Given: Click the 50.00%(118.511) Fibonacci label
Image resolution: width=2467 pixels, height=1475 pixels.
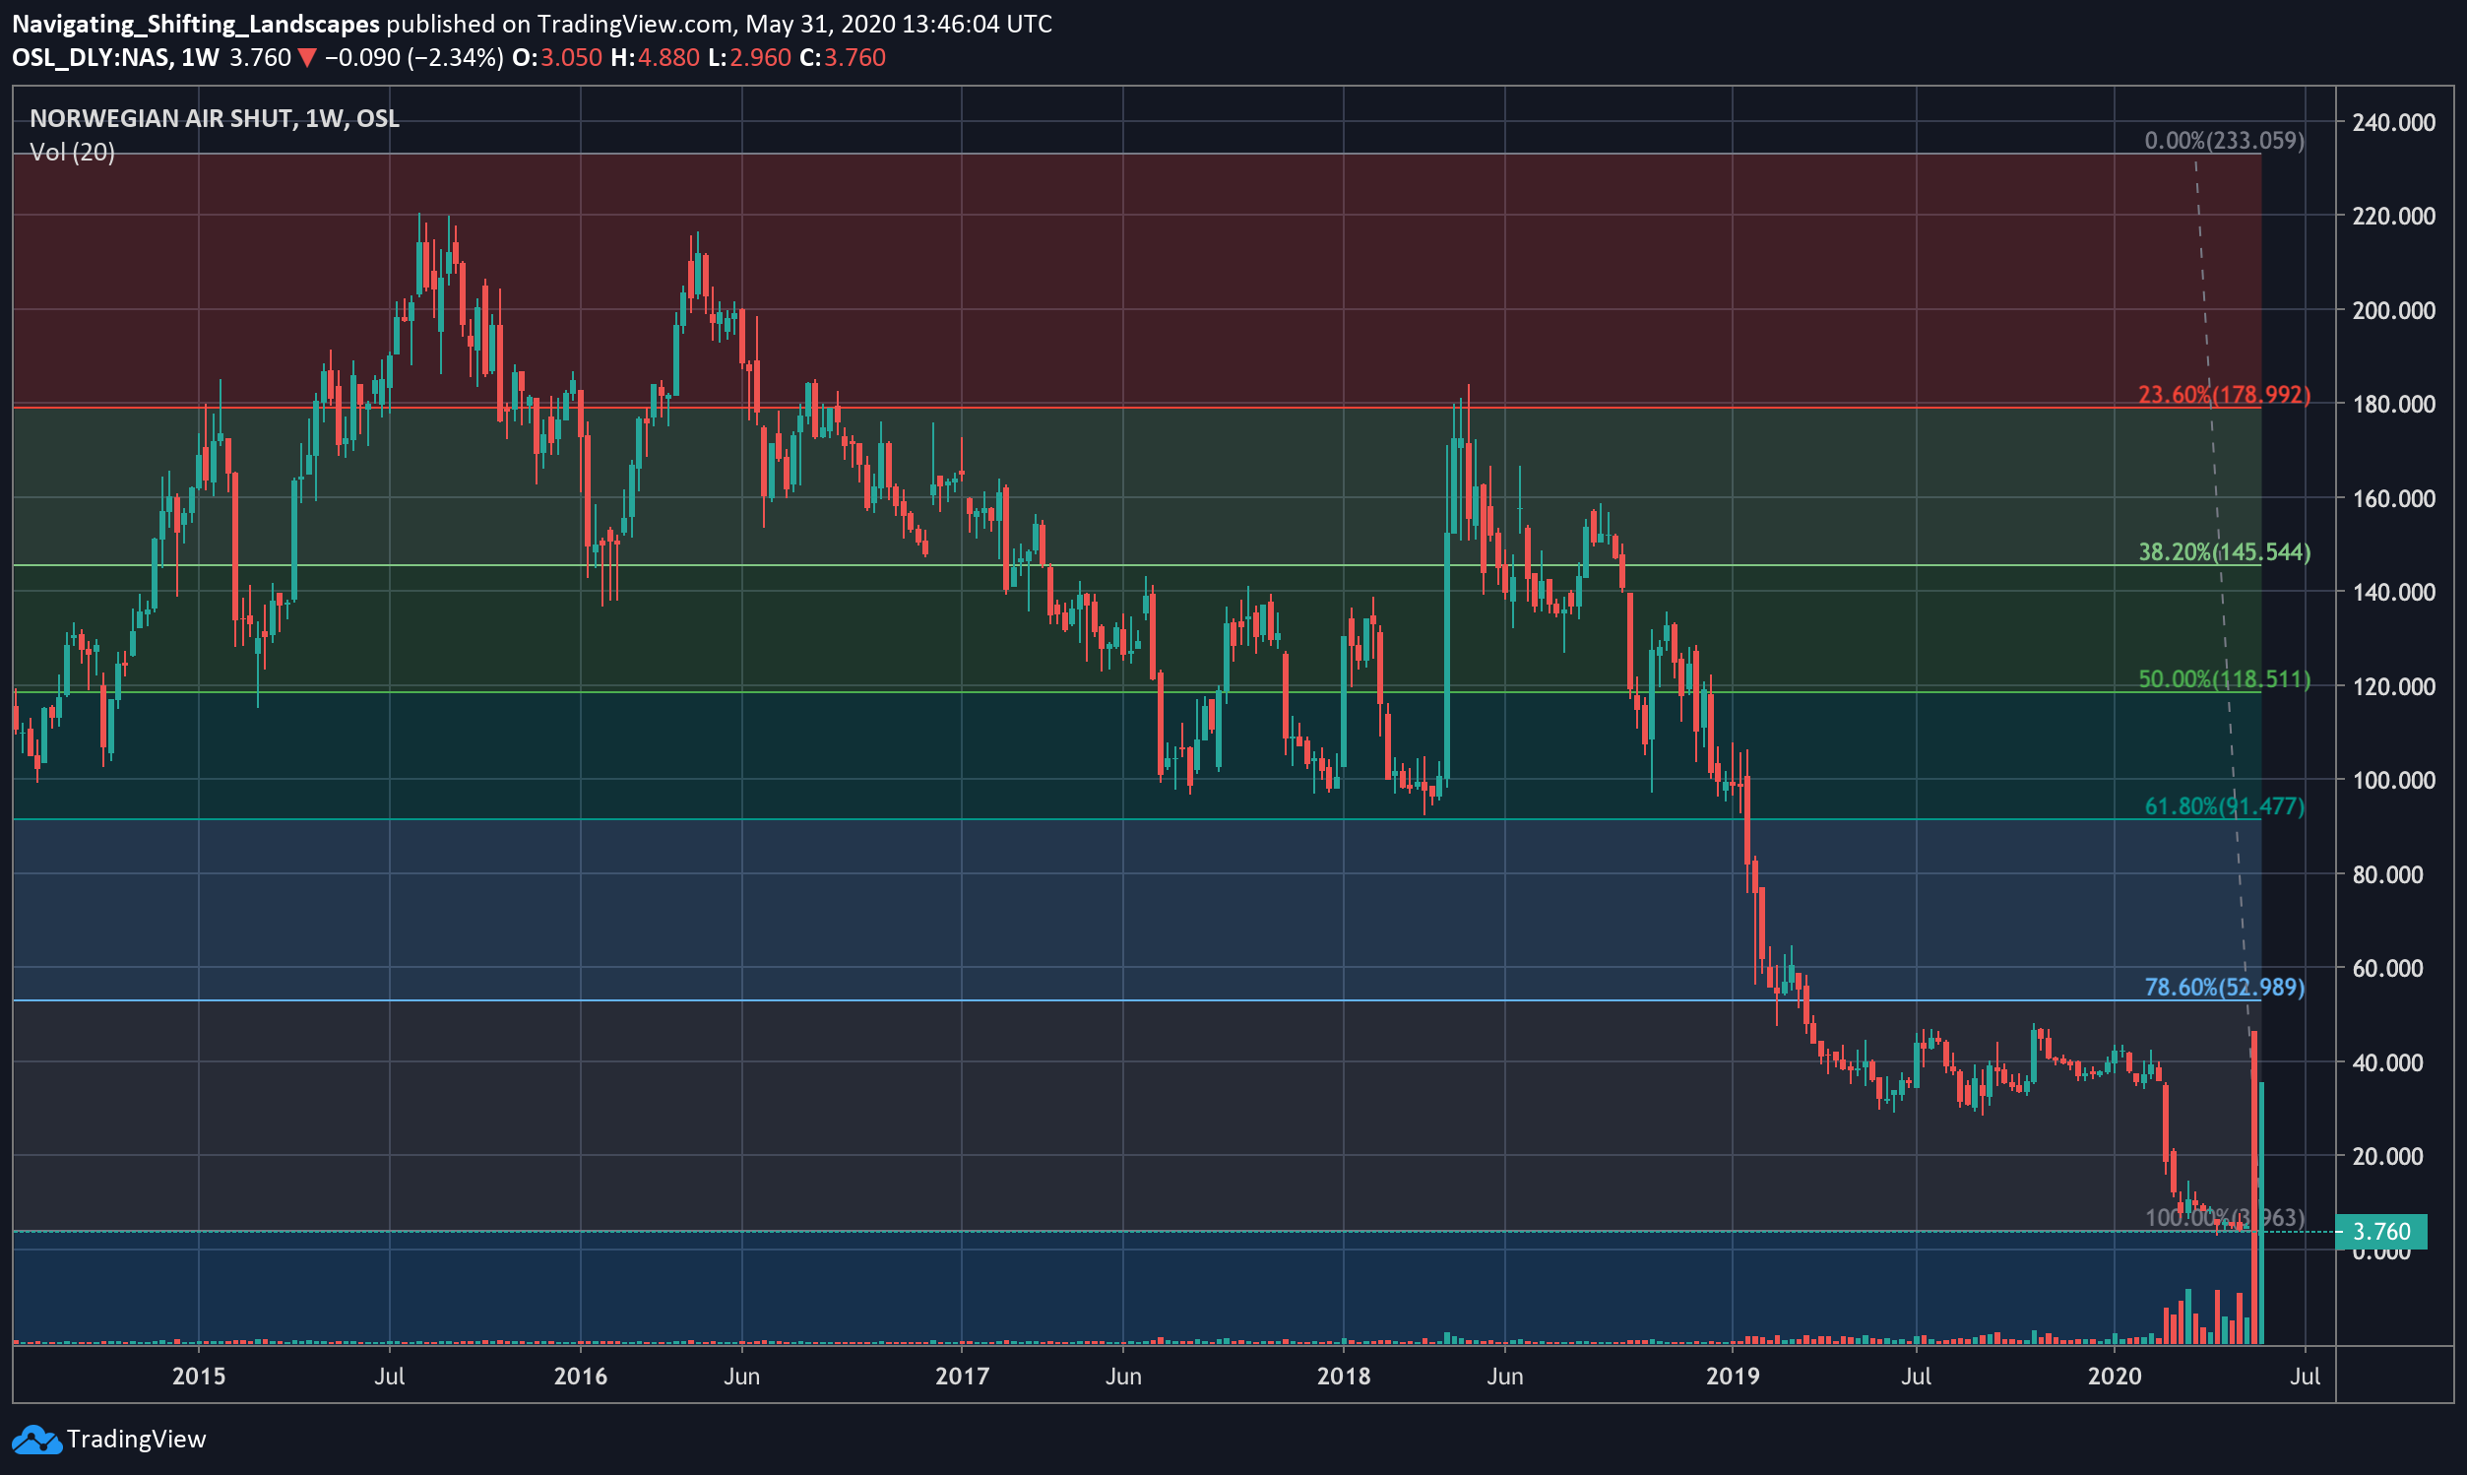Looking at the screenshot, I should click(2225, 678).
